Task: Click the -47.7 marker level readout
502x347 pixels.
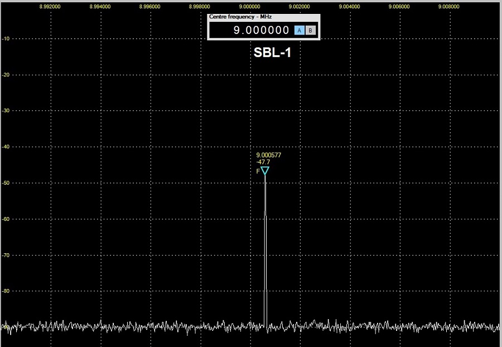Action: tap(263, 162)
